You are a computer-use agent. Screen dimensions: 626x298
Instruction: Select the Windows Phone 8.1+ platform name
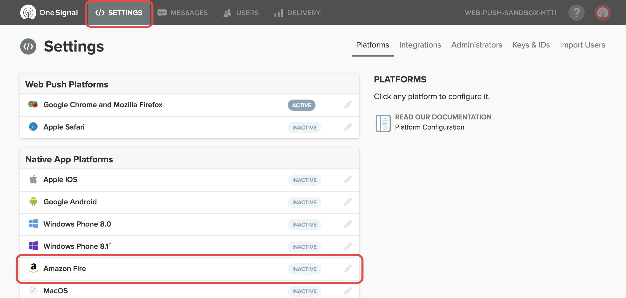coord(77,246)
